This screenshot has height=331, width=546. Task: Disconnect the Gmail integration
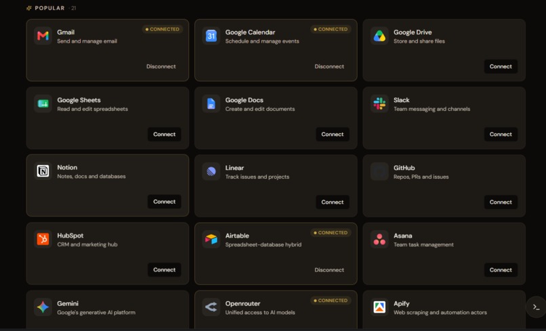[x=161, y=66]
